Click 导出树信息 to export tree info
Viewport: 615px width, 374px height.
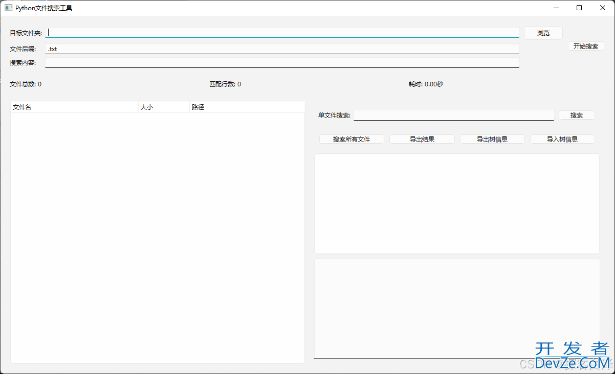492,139
